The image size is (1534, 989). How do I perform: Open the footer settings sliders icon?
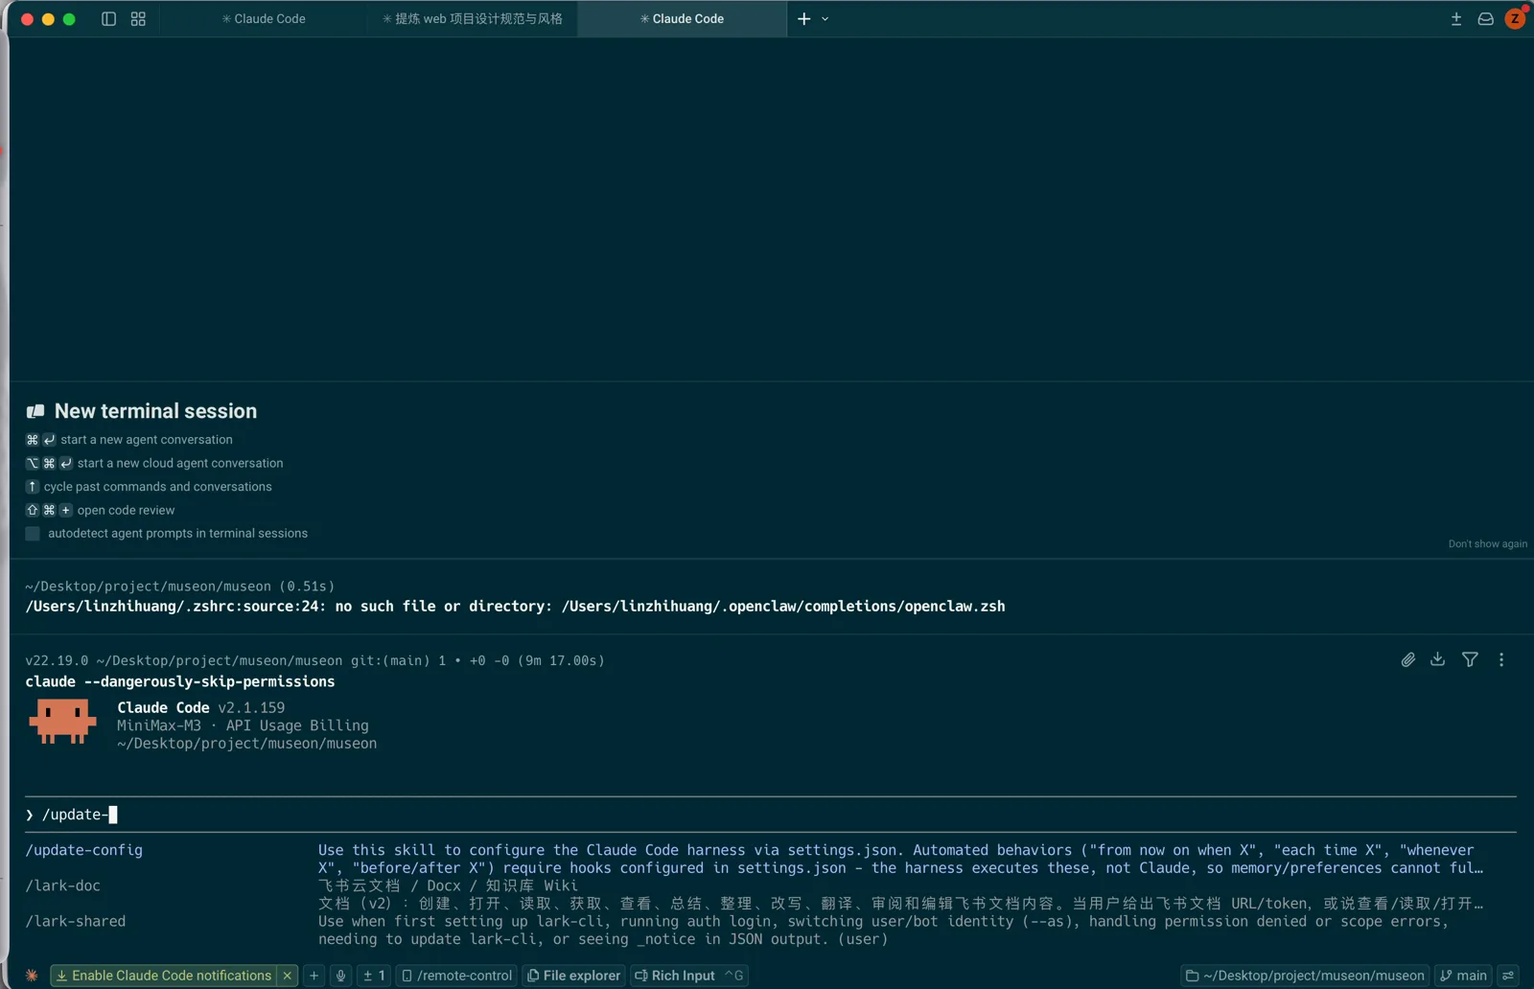(x=1508, y=976)
